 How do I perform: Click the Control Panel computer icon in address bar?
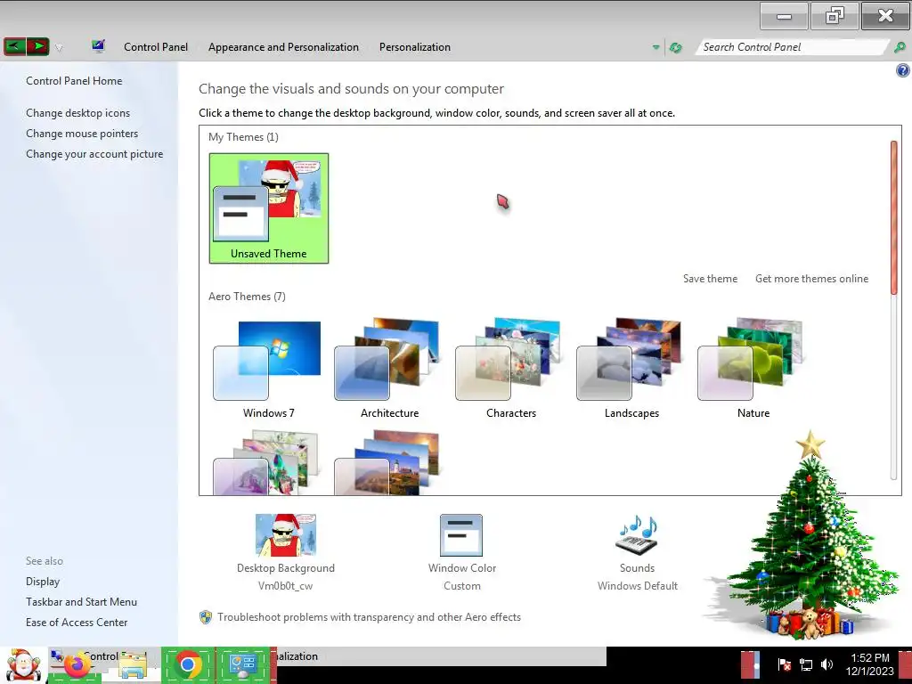click(x=98, y=46)
